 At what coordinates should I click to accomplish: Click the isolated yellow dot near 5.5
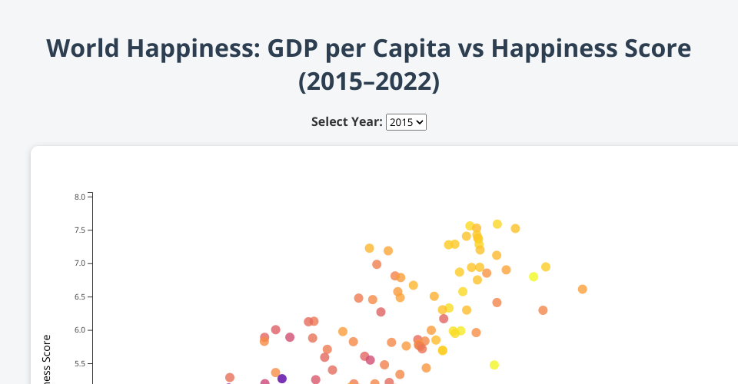(494, 365)
